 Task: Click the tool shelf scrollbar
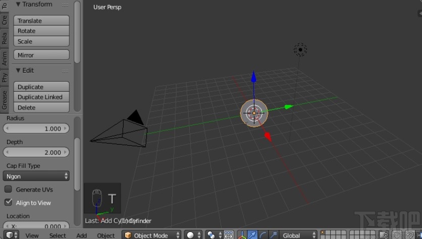[x=77, y=32]
